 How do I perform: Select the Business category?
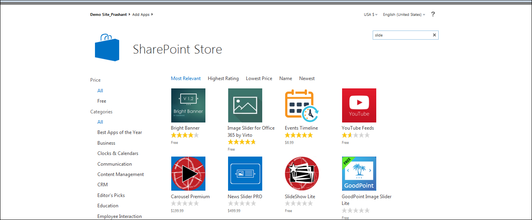[x=106, y=143]
